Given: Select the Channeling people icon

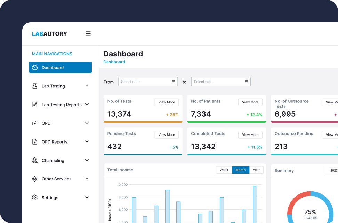Looking at the screenshot, I should point(35,160).
